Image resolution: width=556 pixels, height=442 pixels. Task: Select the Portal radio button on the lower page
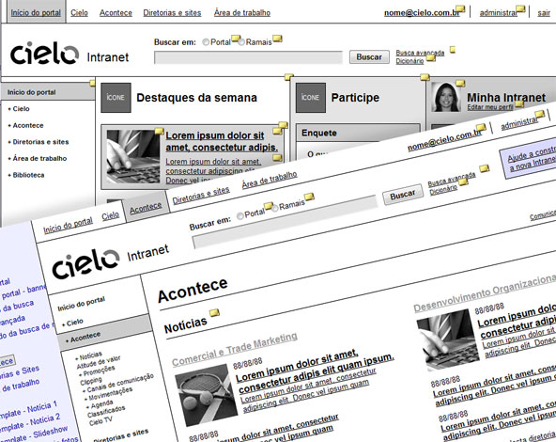click(240, 216)
